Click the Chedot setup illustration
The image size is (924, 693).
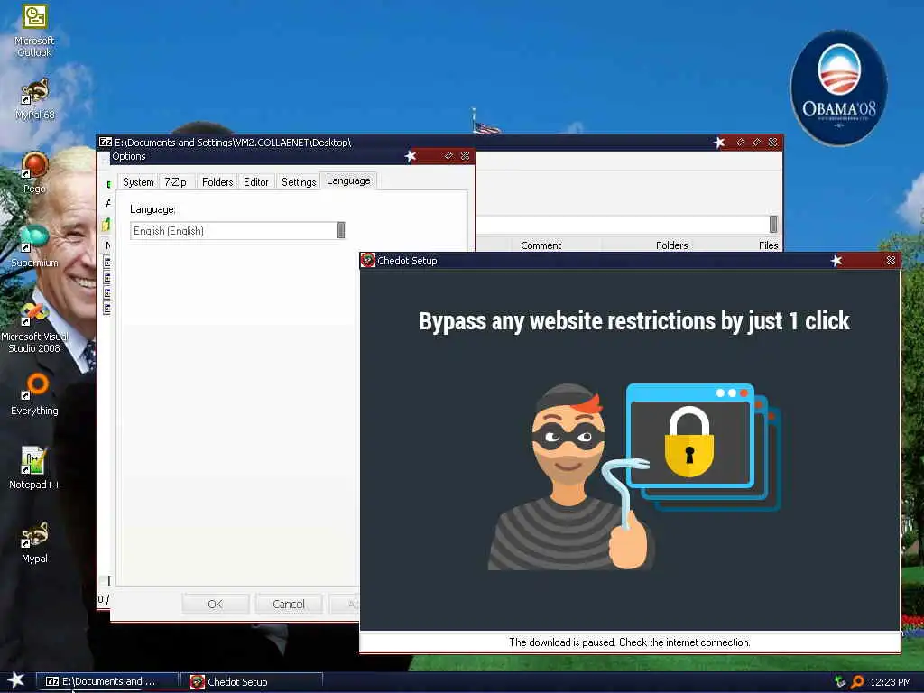pyautogui.click(x=634, y=476)
